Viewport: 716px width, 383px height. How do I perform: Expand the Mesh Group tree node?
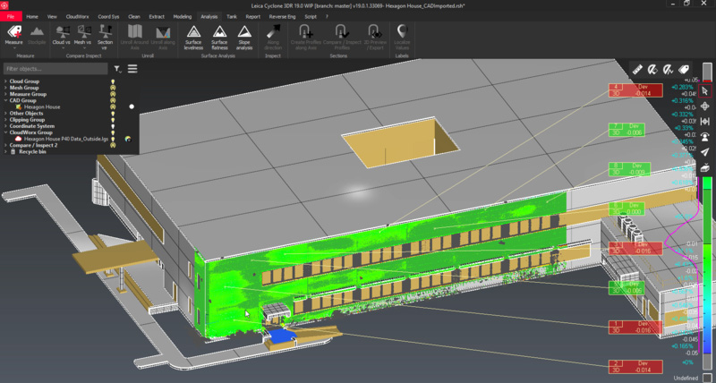(5, 88)
